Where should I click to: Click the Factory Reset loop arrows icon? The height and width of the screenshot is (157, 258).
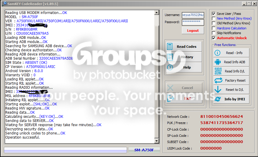point(218,80)
